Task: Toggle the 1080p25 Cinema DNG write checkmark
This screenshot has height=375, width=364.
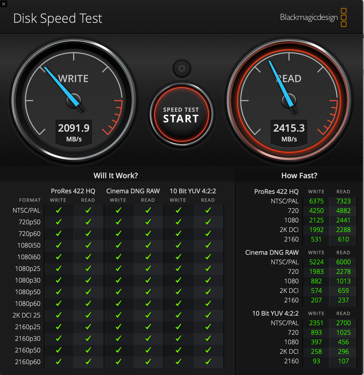Action: click(x=118, y=269)
